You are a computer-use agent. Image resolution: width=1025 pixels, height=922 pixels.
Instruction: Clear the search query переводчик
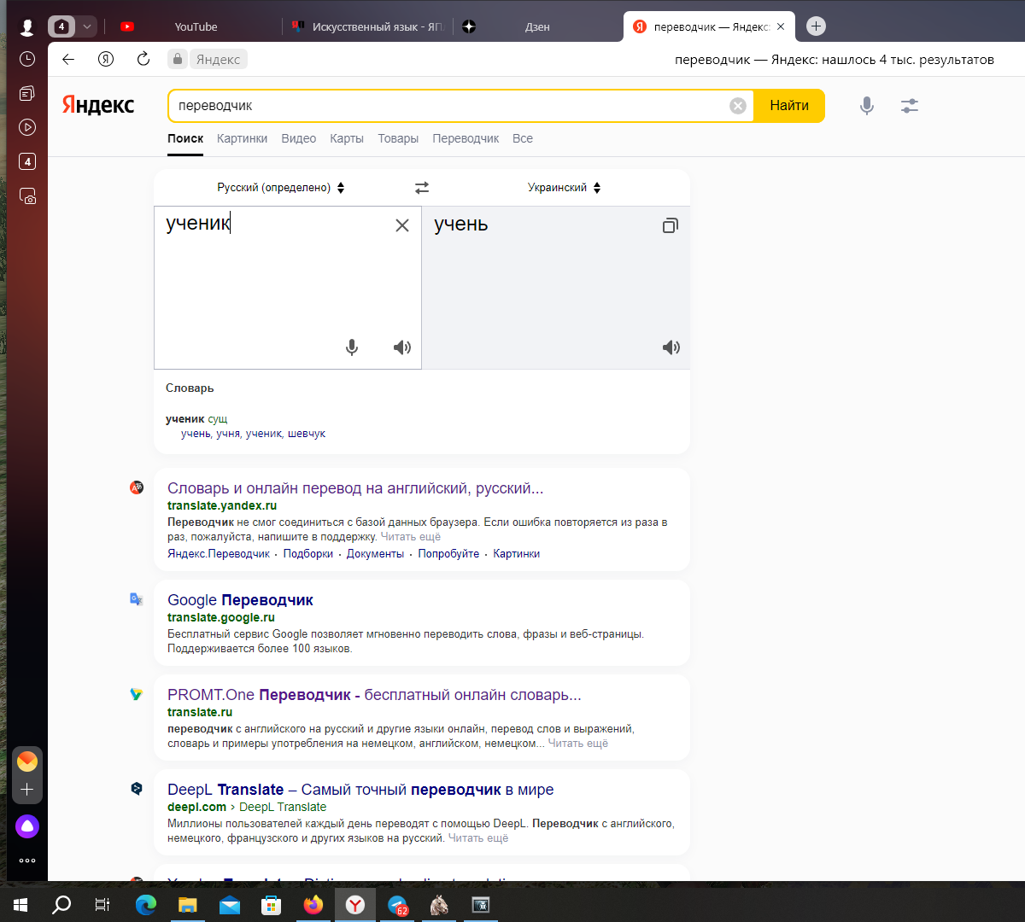click(738, 106)
